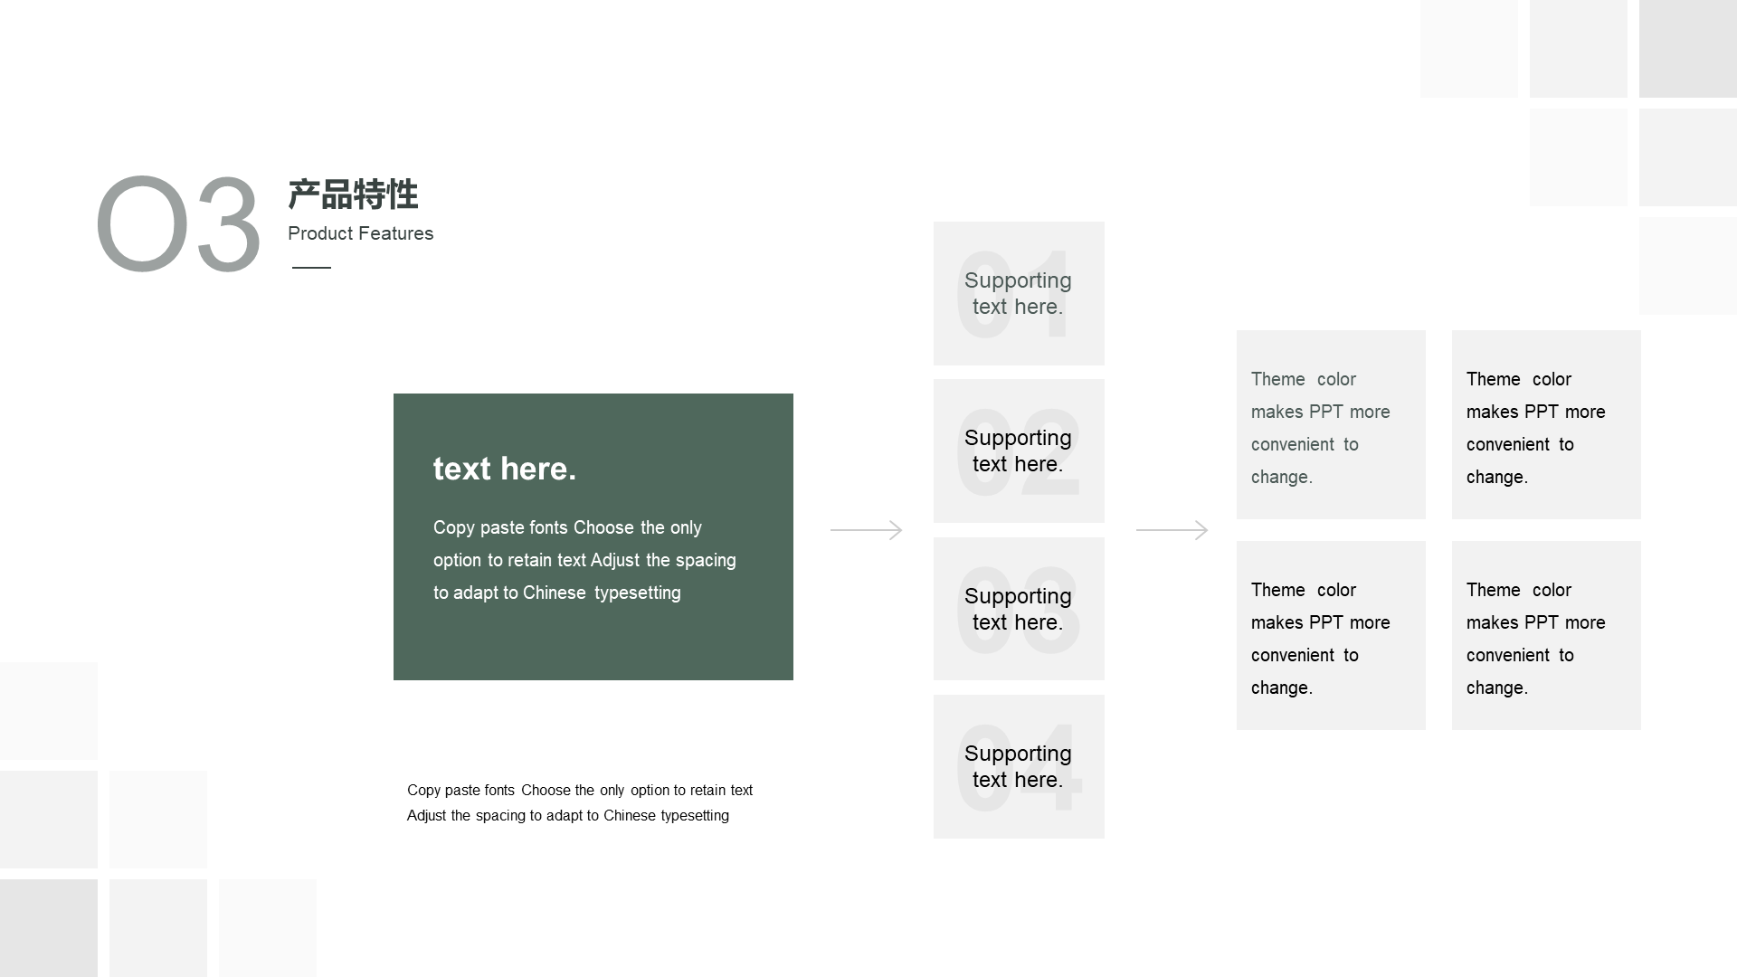Click bottom supporting text 'Copy paste fonts' paragraph
Screen dimensions: 1737x977
[580, 802]
